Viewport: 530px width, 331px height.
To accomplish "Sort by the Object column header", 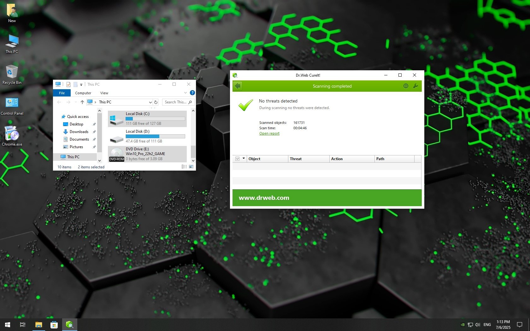I will click(268, 159).
